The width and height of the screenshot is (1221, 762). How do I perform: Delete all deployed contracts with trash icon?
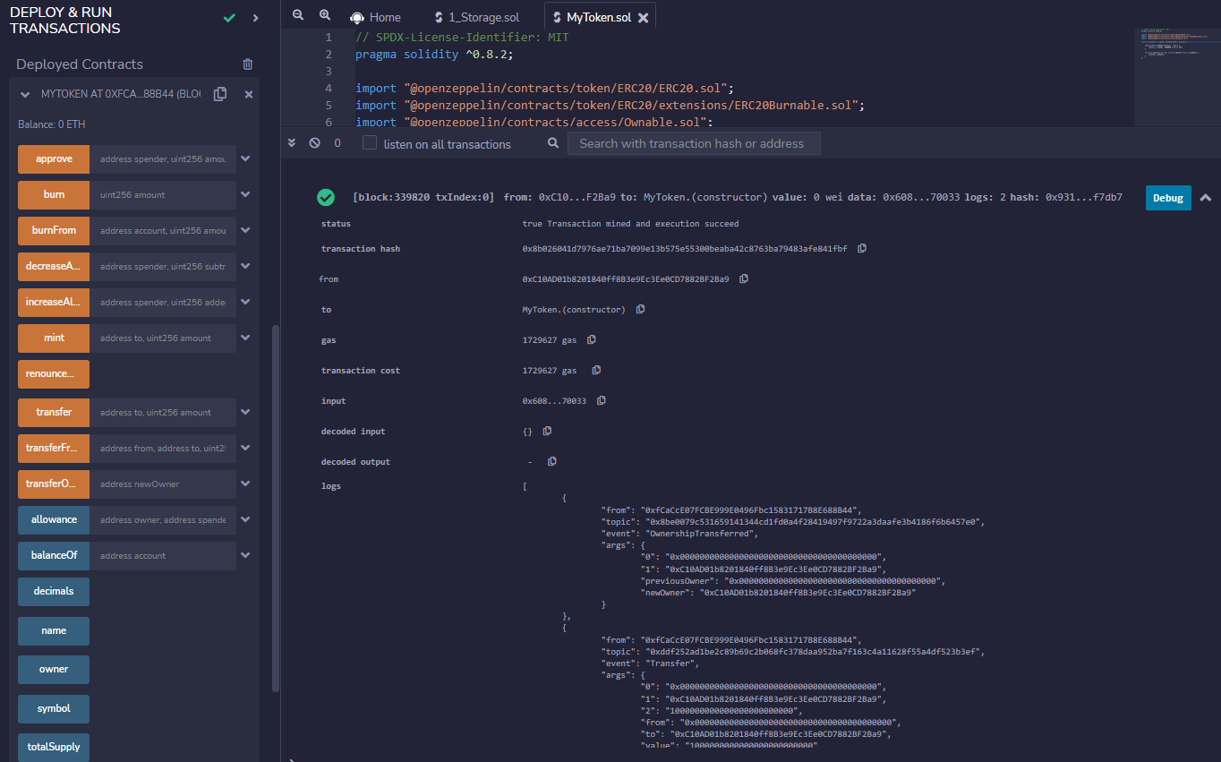(x=248, y=64)
